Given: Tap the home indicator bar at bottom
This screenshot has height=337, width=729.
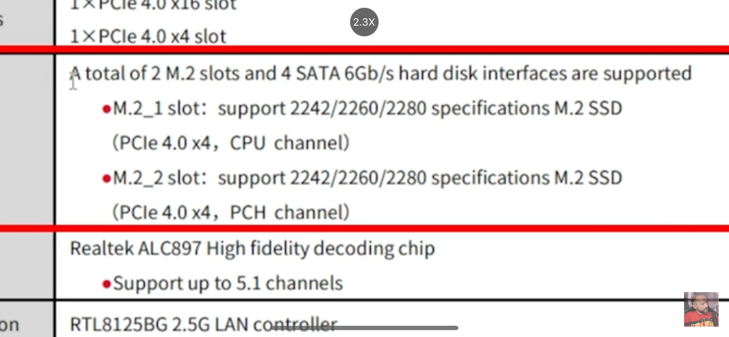Looking at the screenshot, I should [365, 328].
